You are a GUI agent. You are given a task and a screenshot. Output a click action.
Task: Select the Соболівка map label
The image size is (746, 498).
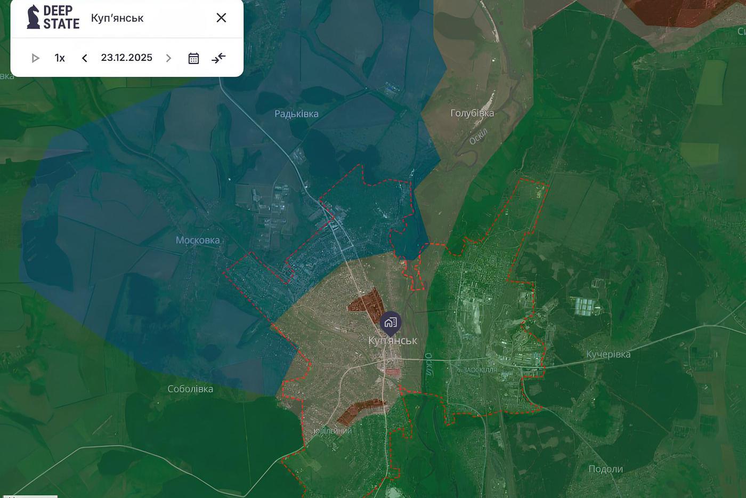(x=190, y=389)
